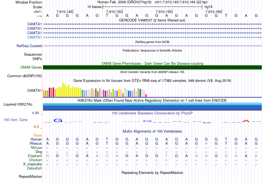Click the RepeatMasker track label
Screen dimensions: 262x183
(x=30, y=176)
